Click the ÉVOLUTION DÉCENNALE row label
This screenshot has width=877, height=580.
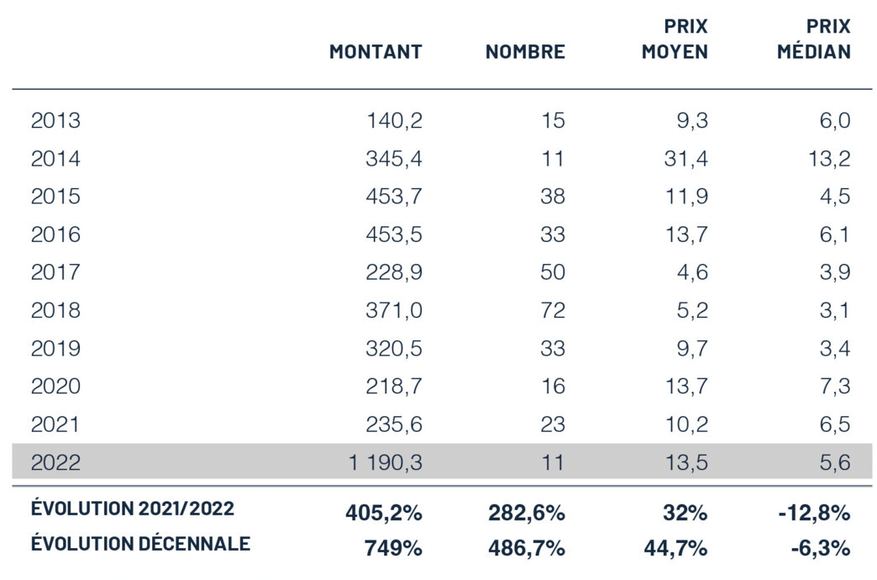(140, 544)
